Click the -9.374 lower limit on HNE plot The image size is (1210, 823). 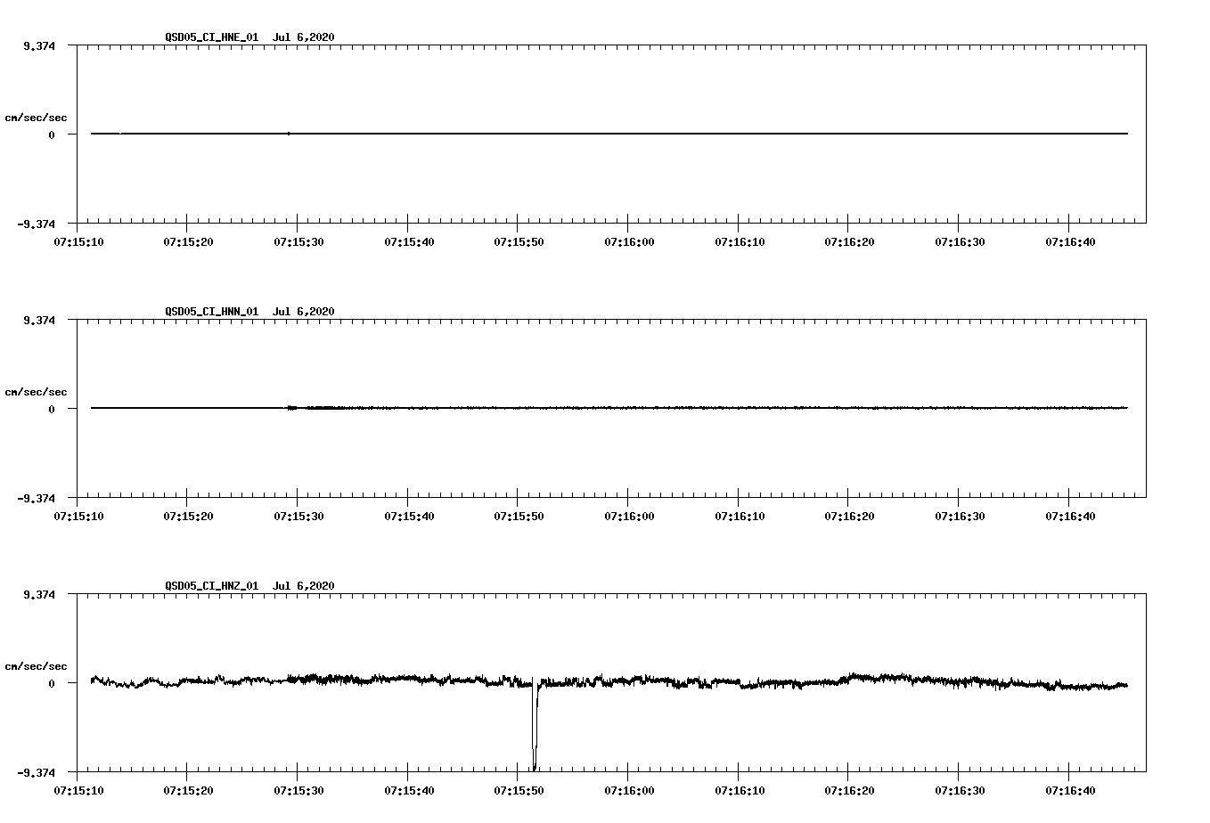(37, 224)
